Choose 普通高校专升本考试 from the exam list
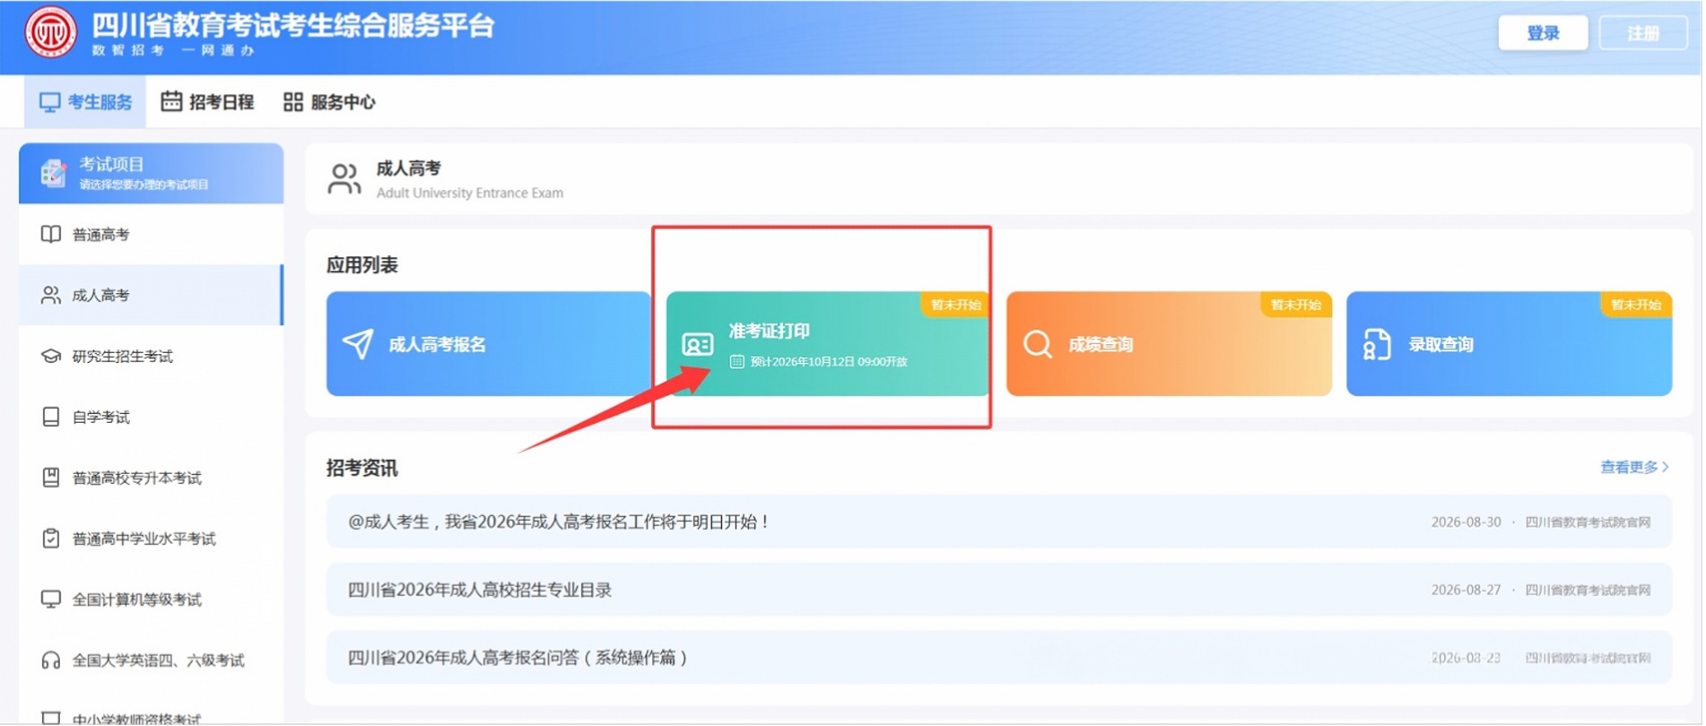This screenshot has height=726, width=1706. click(151, 478)
